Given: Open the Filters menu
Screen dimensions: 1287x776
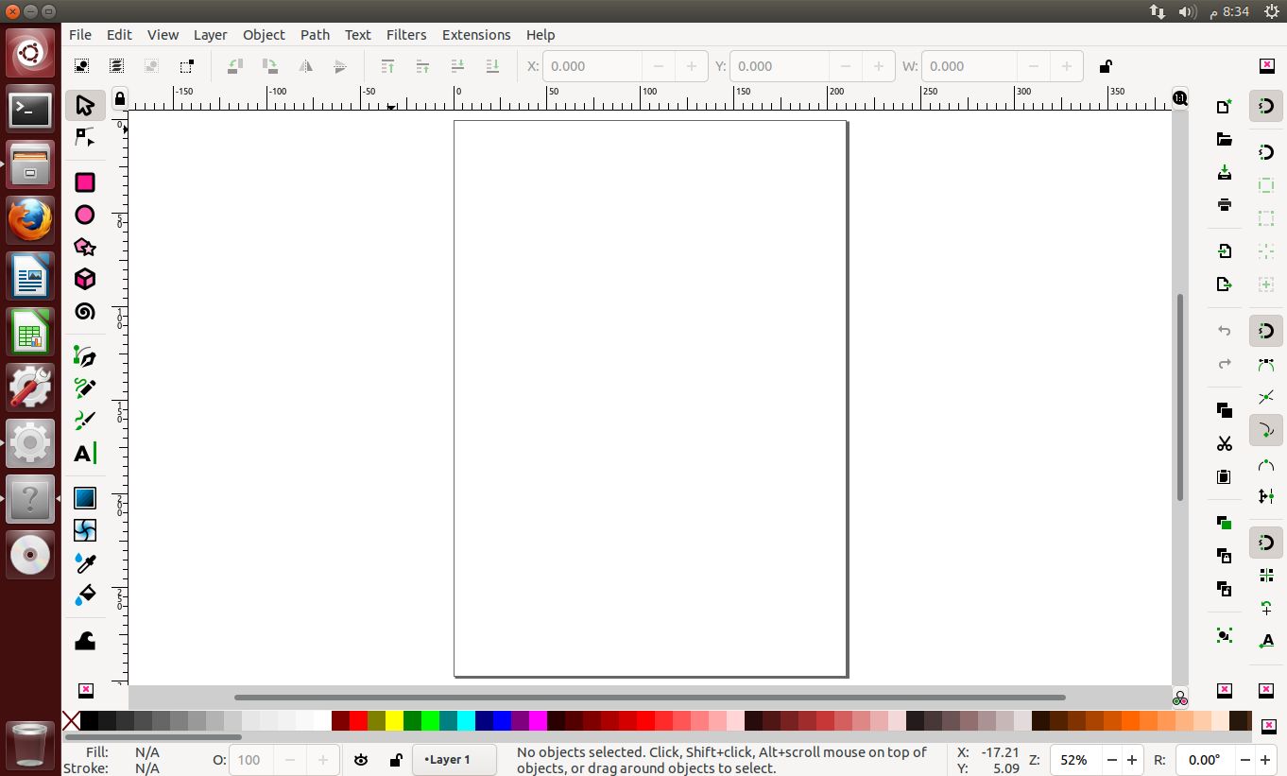Looking at the screenshot, I should pyautogui.click(x=406, y=35).
